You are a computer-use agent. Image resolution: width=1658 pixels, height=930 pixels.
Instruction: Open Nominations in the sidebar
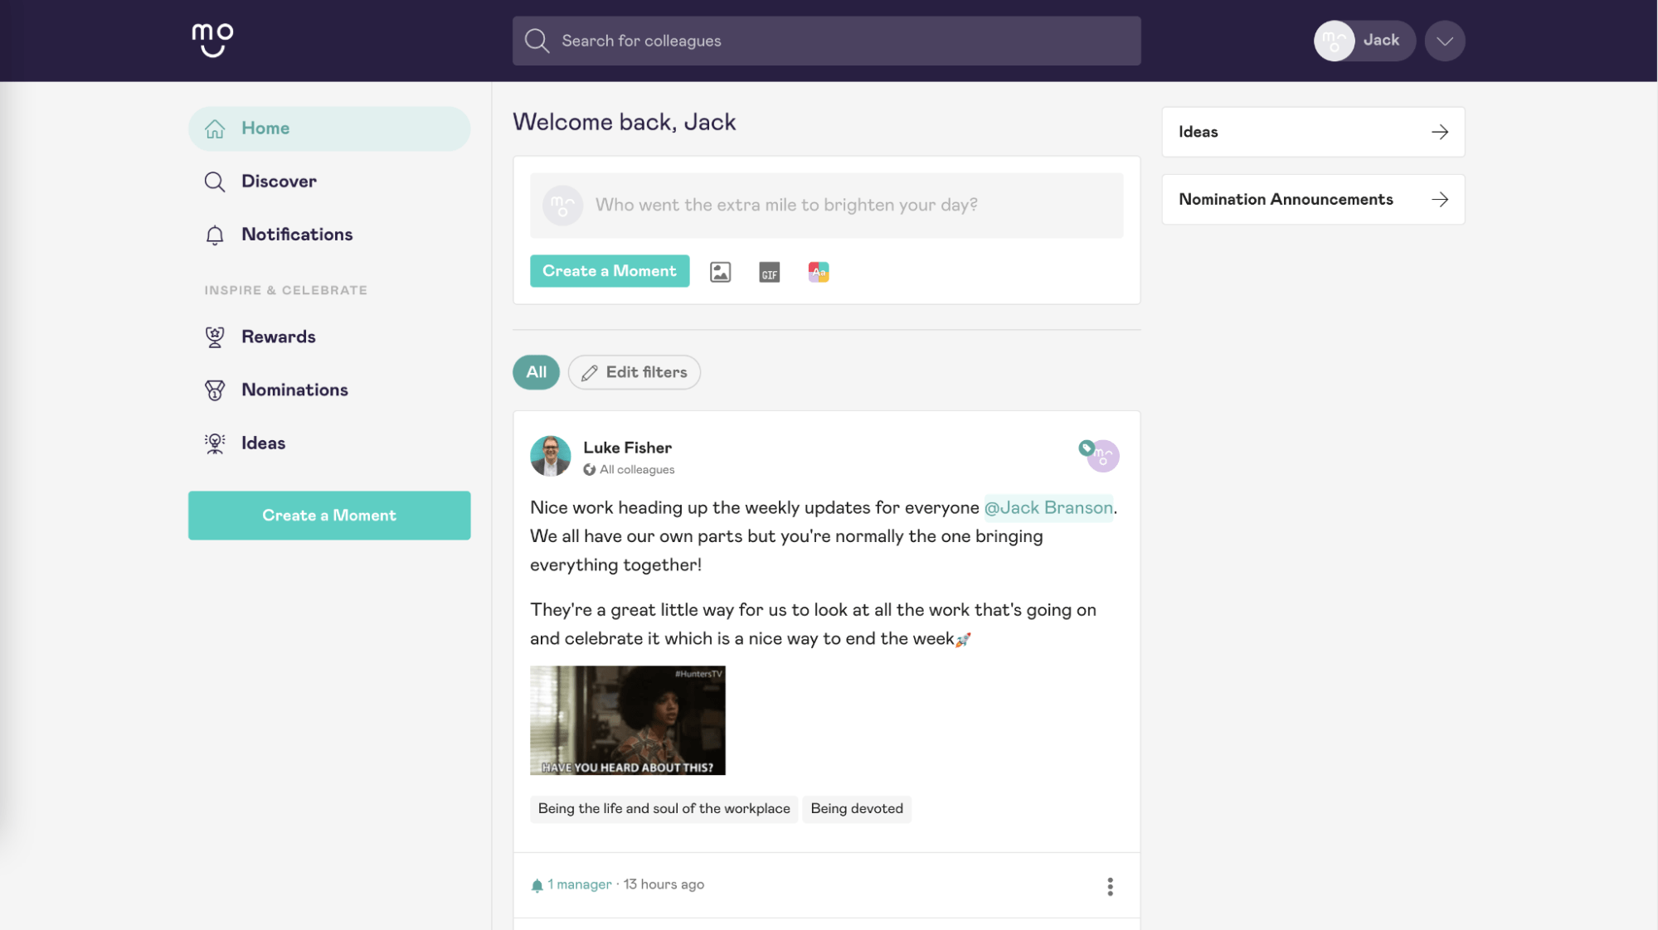294,390
